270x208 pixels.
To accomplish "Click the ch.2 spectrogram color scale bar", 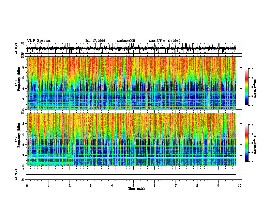I will click(247, 143).
